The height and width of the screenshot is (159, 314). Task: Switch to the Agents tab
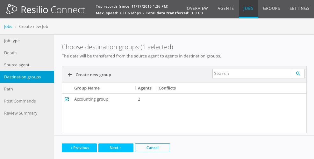tap(225, 9)
